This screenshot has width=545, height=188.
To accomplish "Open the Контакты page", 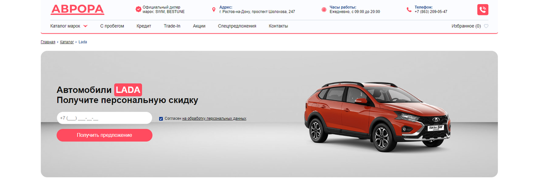I will click(x=278, y=26).
